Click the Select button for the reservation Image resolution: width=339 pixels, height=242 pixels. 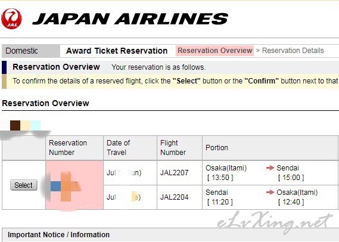click(24, 185)
